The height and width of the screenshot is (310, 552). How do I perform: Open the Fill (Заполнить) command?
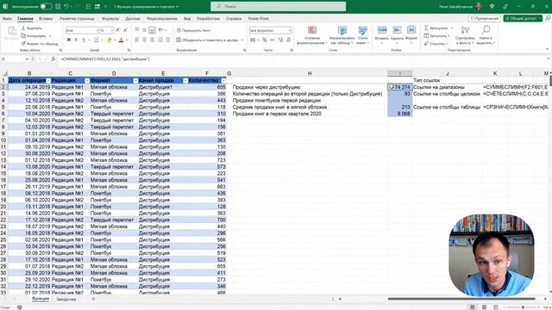[x=436, y=35]
